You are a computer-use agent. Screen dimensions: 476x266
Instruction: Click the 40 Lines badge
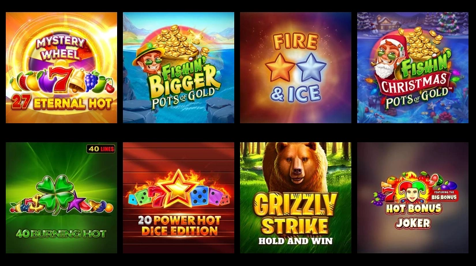click(101, 149)
